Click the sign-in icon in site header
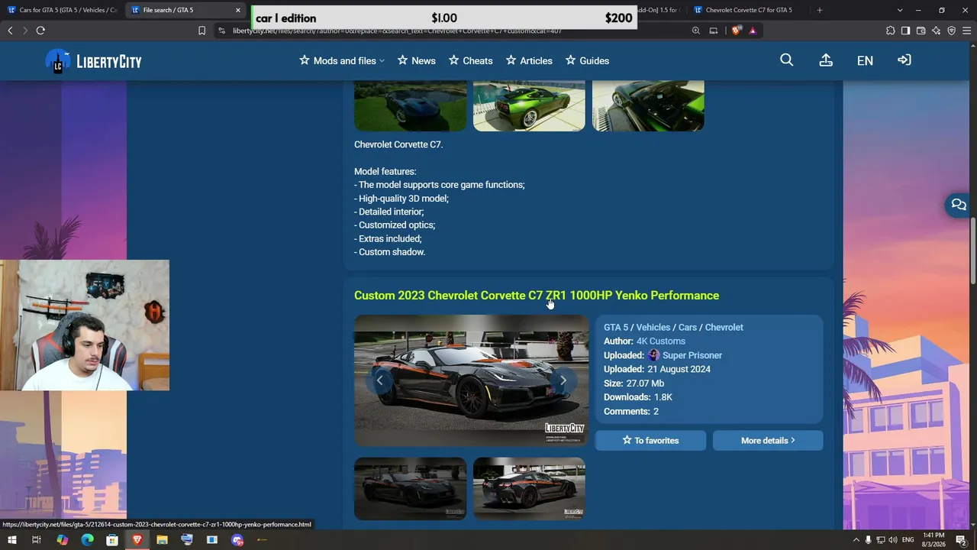The width and height of the screenshot is (977, 550). [904, 60]
